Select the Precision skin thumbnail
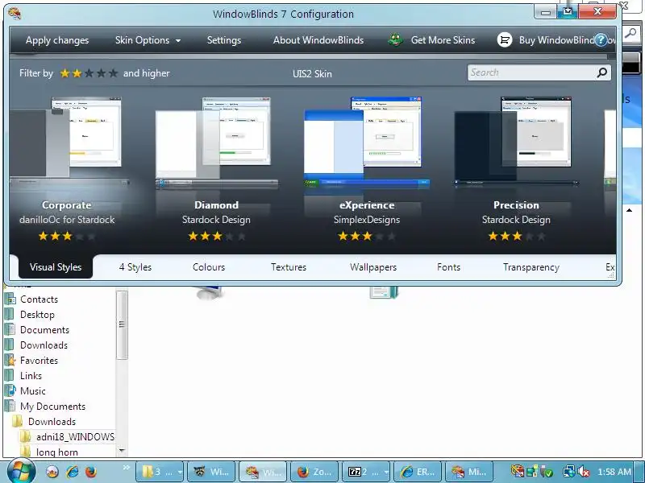 click(516, 142)
